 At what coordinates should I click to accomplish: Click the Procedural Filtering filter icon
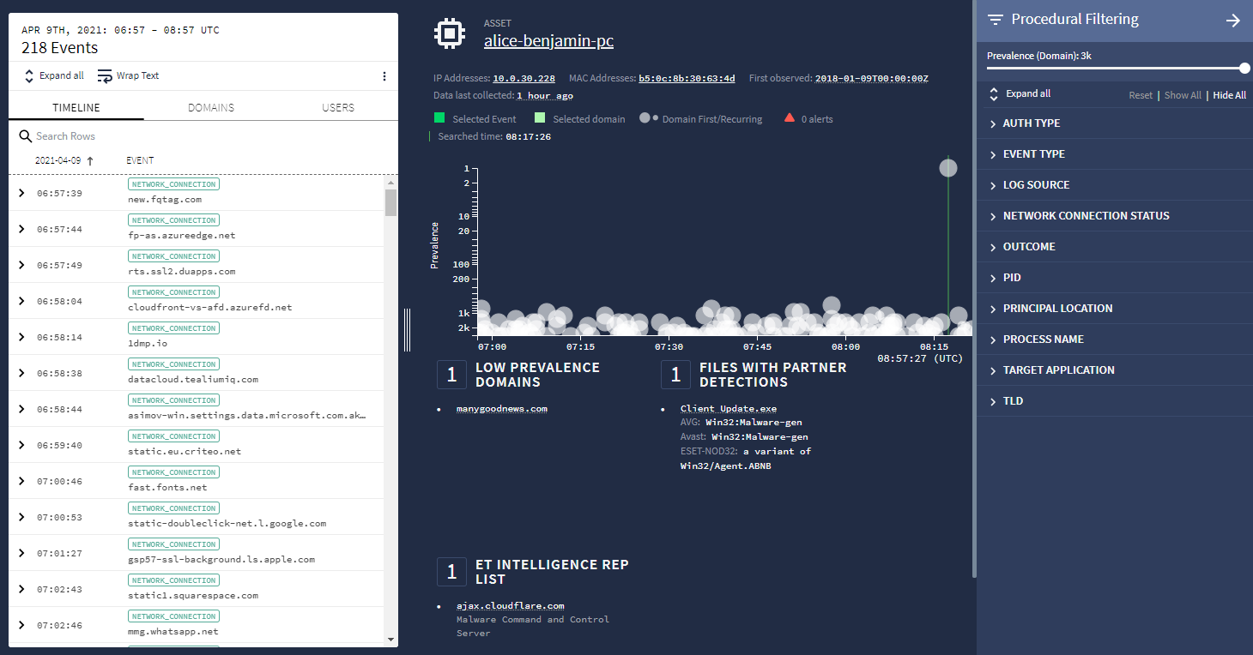pos(995,20)
